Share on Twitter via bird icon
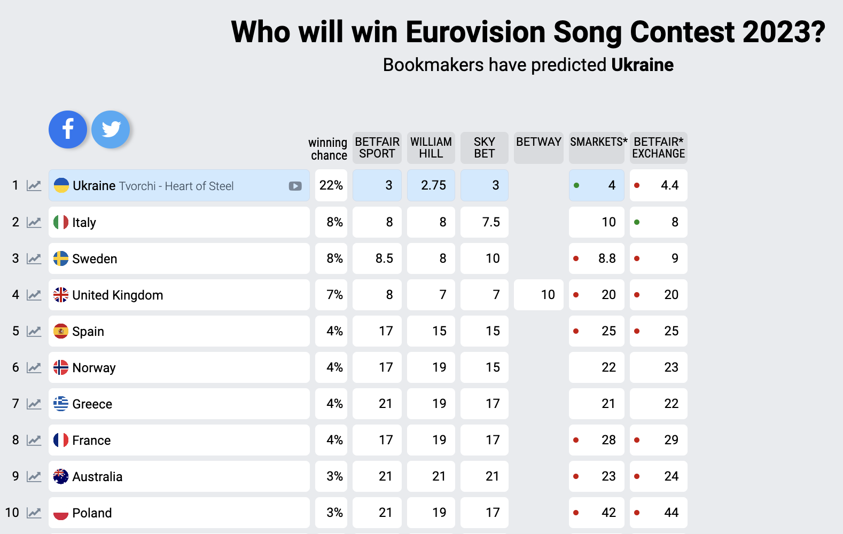Image resolution: width=843 pixels, height=534 pixels. 111,129
